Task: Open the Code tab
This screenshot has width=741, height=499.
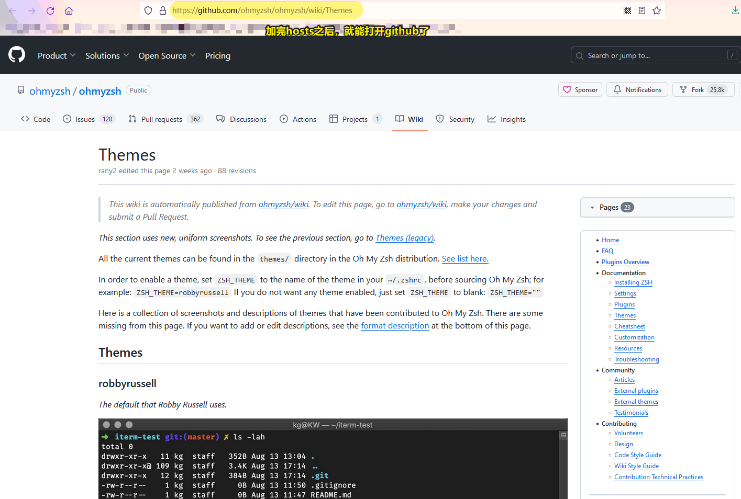Action: click(x=36, y=119)
